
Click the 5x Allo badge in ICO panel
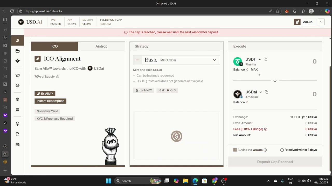pos(45,94)
